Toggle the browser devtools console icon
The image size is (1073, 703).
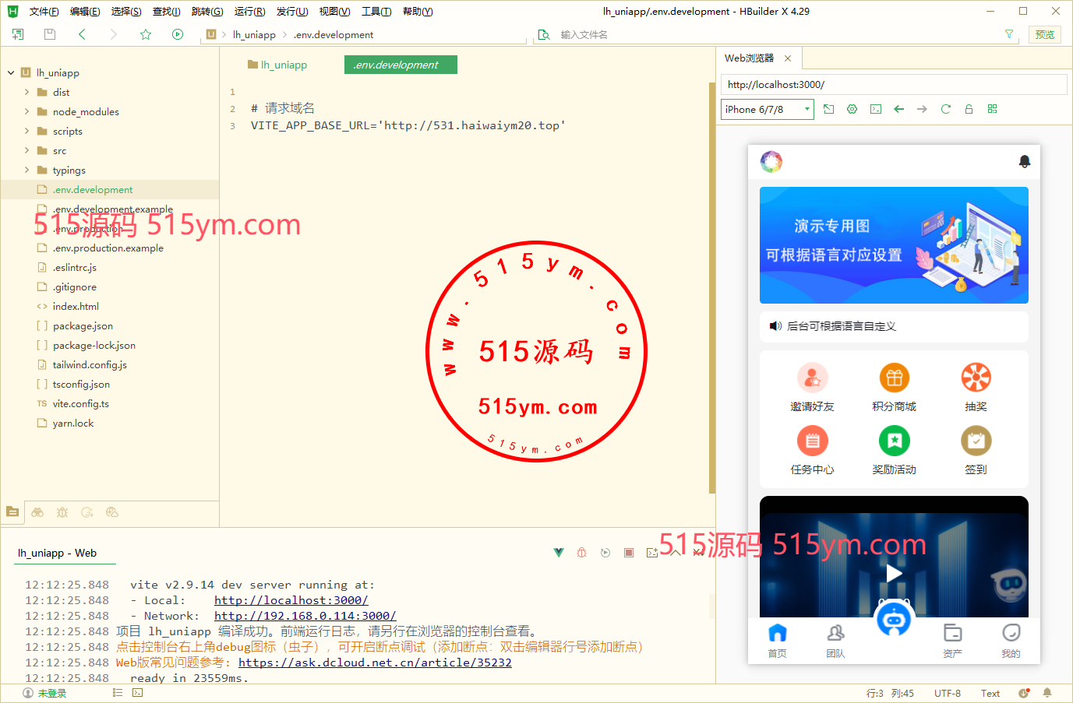876,109
